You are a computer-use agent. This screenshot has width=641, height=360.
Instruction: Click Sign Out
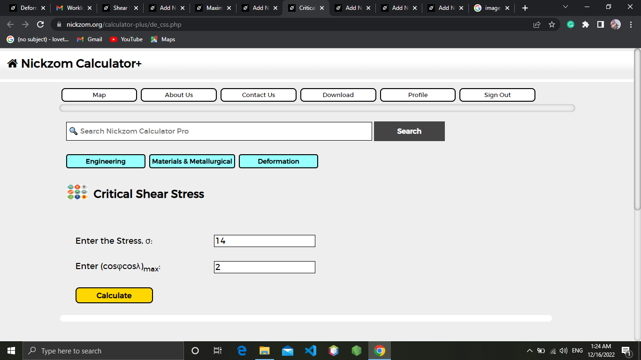(x=497, y=95)
